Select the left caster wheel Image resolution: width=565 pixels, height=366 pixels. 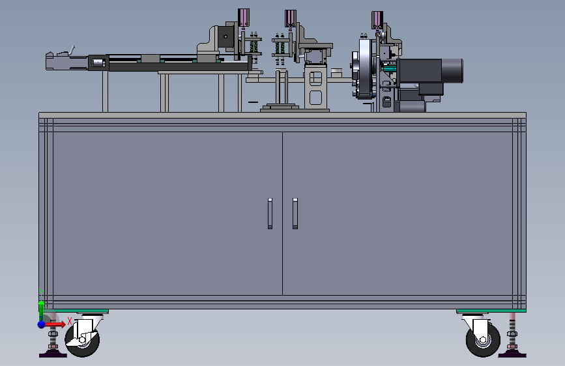tap(83, 340)
